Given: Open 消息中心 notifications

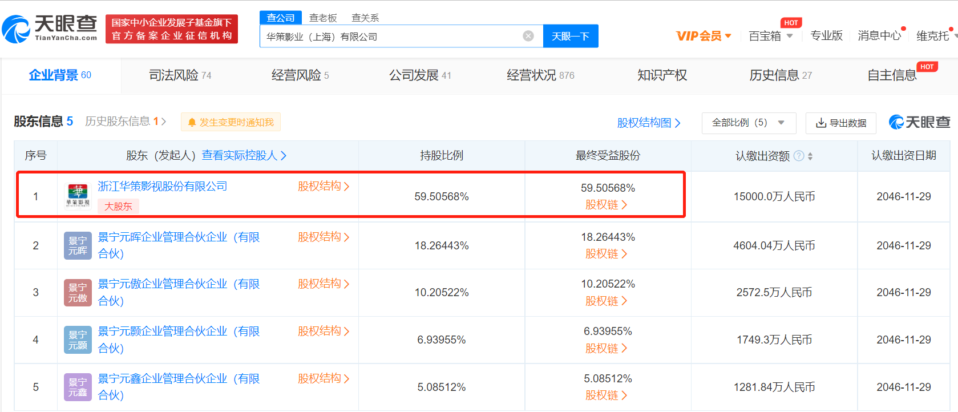Looking at the screenshot, I should 879,36.
